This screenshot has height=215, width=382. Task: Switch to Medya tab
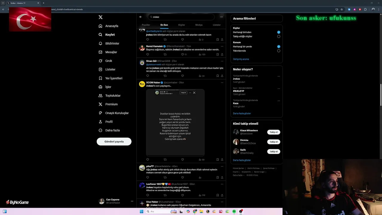pos(199,25)
